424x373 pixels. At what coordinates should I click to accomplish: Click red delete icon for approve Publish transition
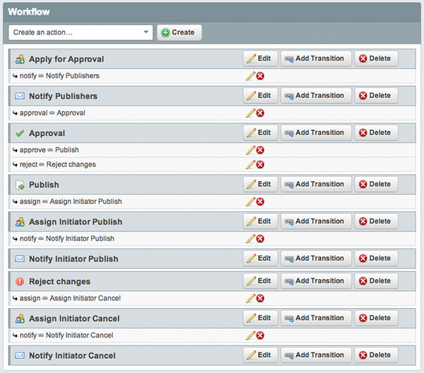click(x=260, y=149)
